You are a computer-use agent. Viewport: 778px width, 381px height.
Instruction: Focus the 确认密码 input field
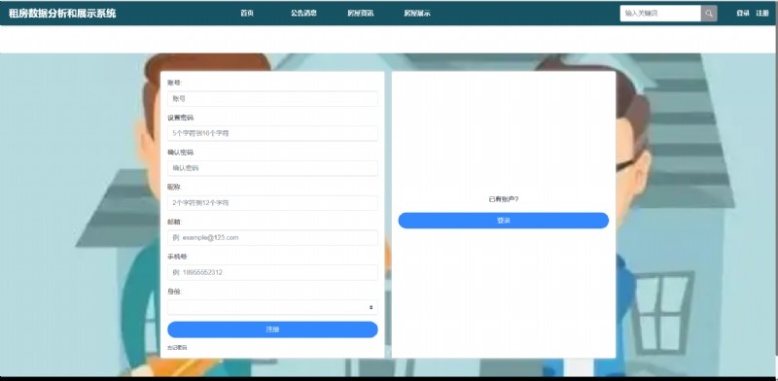click(x=272, y=168)
